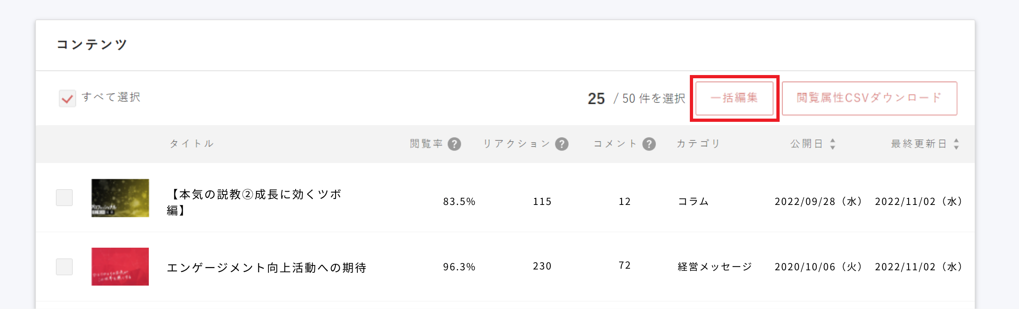This screenshot has width=1019, height=309.
Task: Click the タイトル column header
Action: click(x=191, y=144)
